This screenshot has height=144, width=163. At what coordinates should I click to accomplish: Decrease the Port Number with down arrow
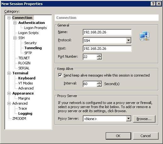pos(99,58)
